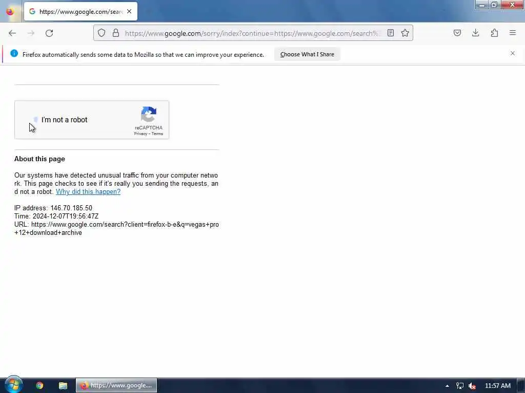Open Windows Explorer folder in taskbar
Viewport: 525px width, 393px height.
pos(63,385)
